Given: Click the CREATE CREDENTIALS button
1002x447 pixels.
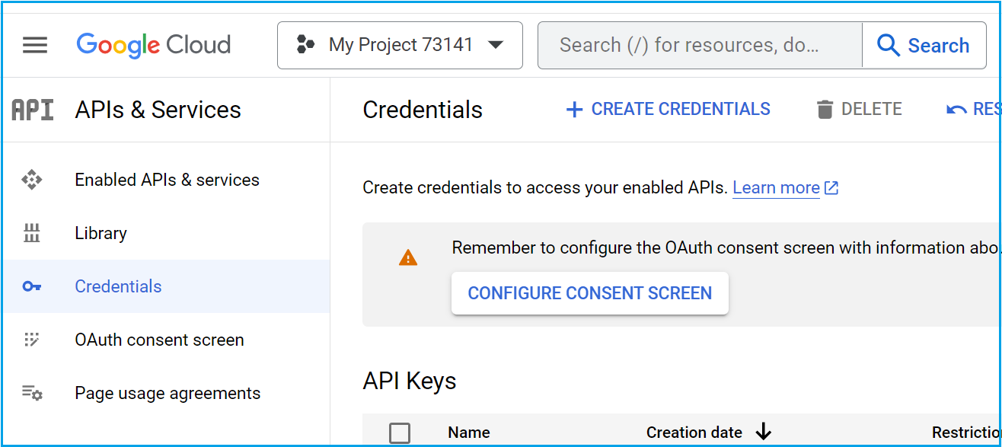Looking at the screenshot, I should pos(668,110).
